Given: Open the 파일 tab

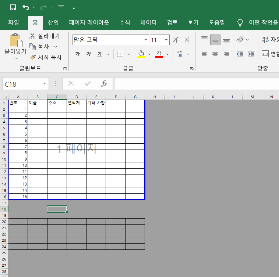Looking at the screenshot, I should pyautogui.click(x=14, y=22).
